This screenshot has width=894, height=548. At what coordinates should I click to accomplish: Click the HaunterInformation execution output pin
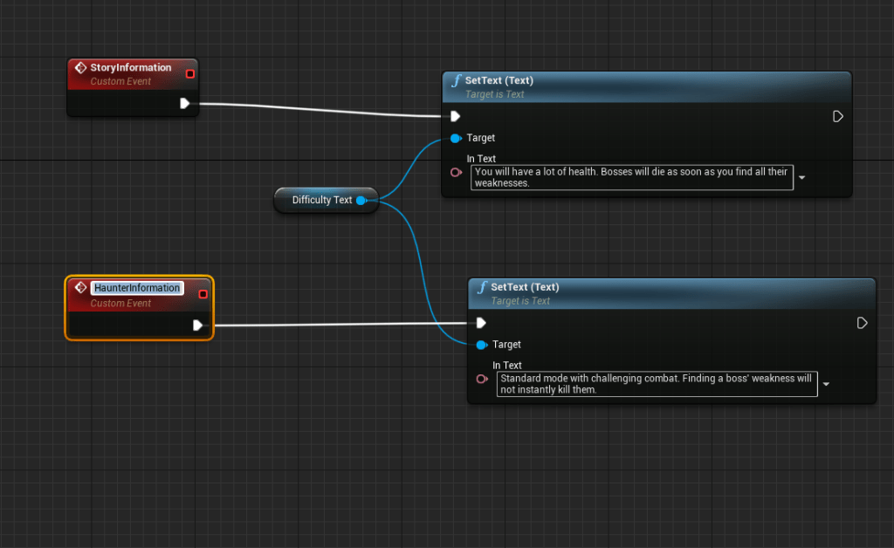(x=198, y=325)
